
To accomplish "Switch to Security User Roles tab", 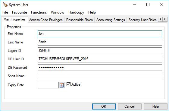I will pyautogui.click(x=142, y=20).
